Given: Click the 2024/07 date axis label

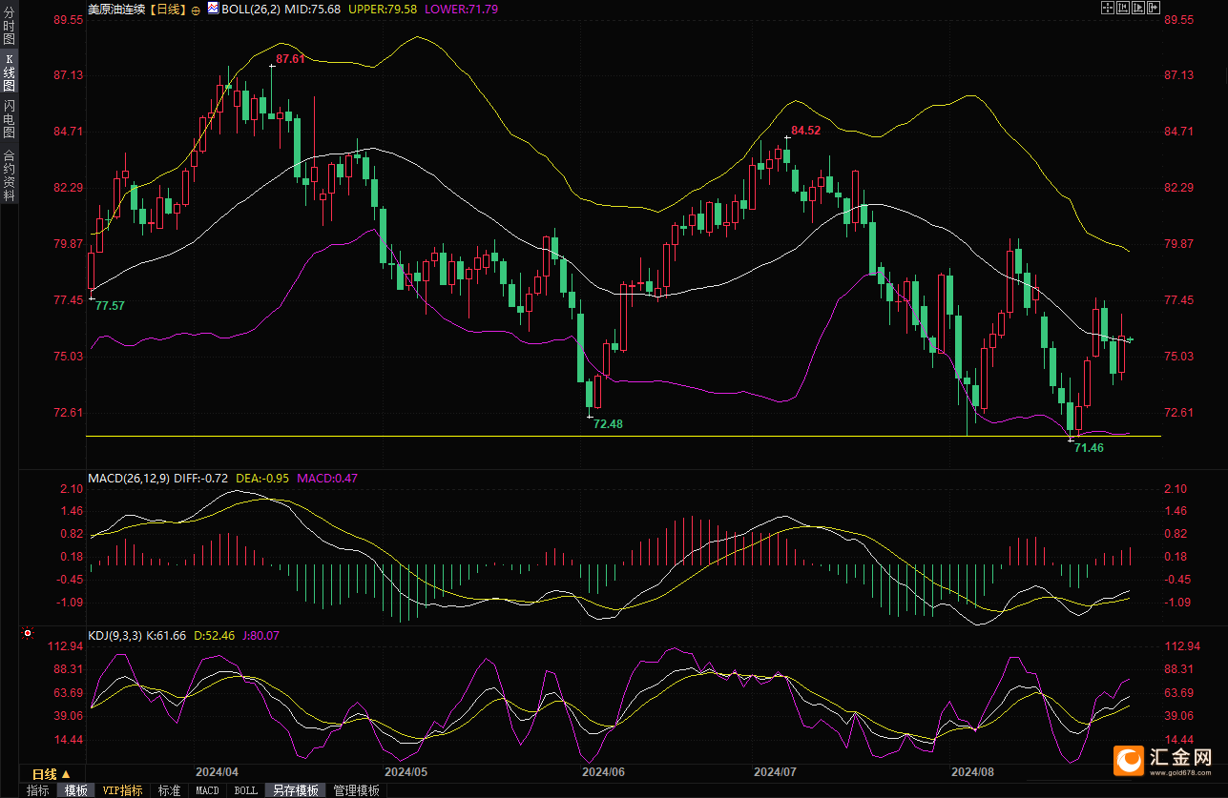Looking at the screenshot, I should click(x=774, y=770).
